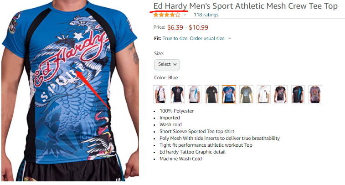Viewport: 345px width, 185px height.
Task: Click the four-star rating icons
Action: click(167, 15)
